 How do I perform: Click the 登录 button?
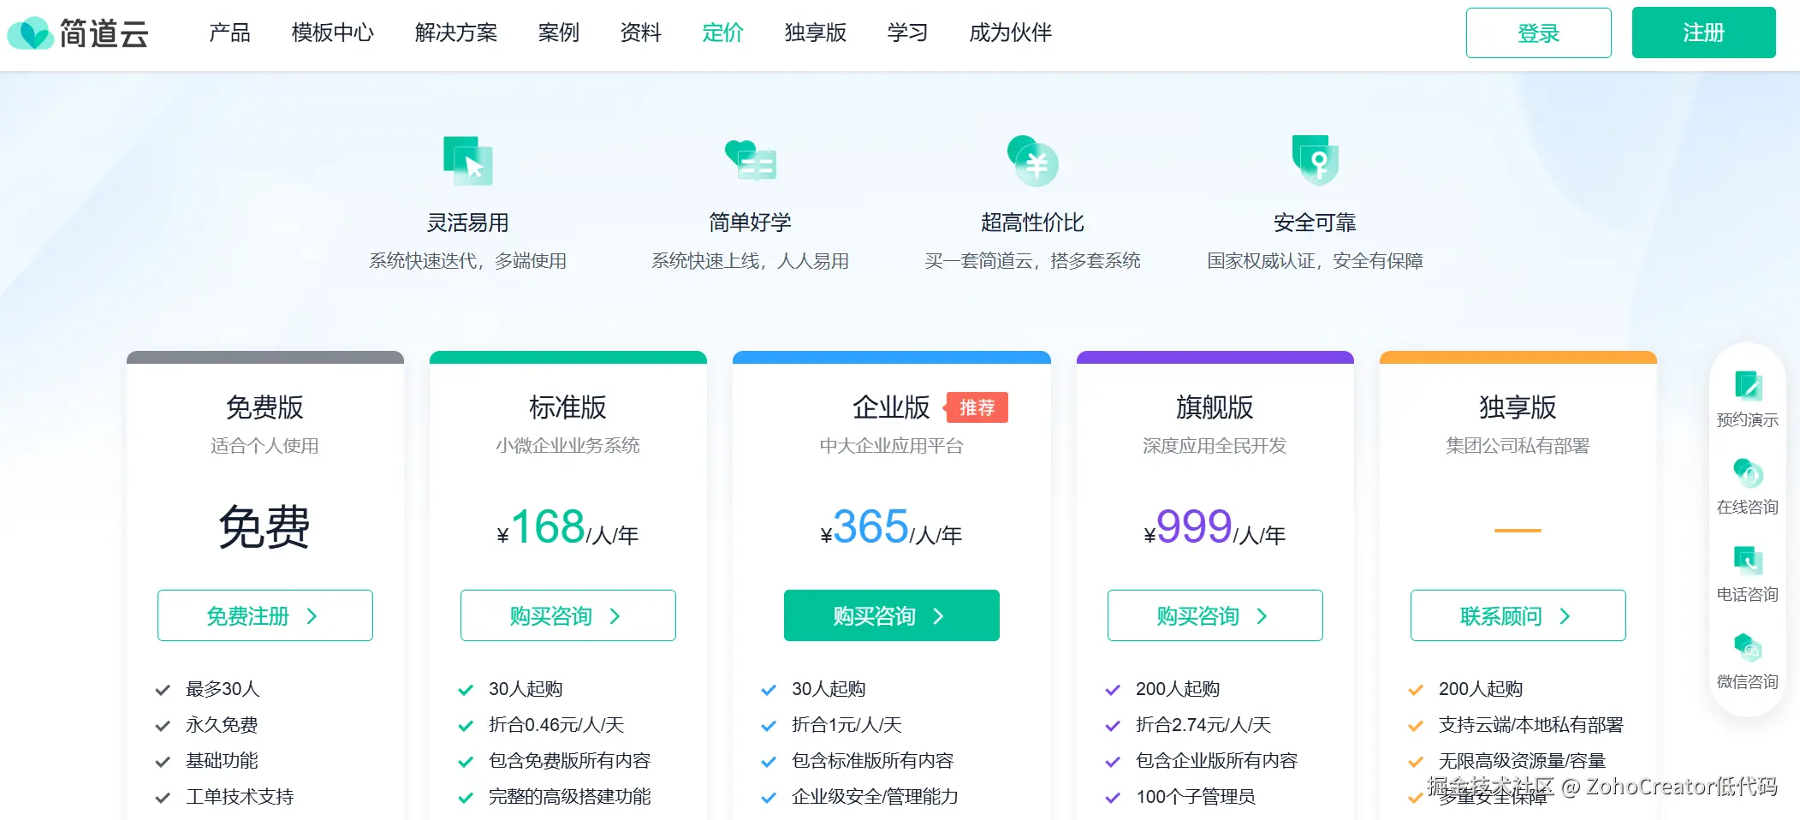[x=1538, y=33]
